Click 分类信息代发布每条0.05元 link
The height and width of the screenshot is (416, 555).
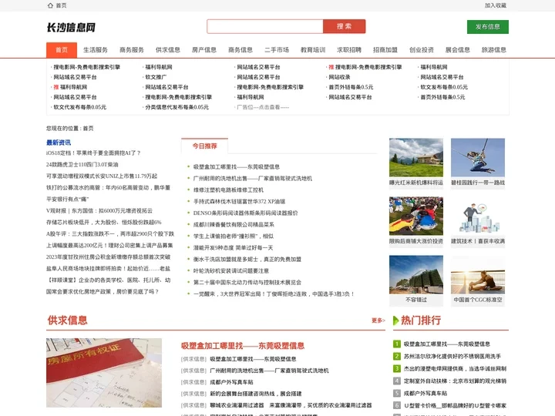tap(177, 107)
